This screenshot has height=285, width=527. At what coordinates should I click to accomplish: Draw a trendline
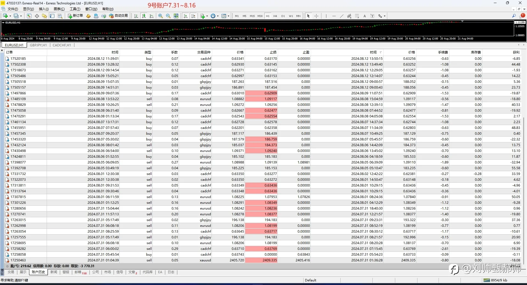(341, 16)
